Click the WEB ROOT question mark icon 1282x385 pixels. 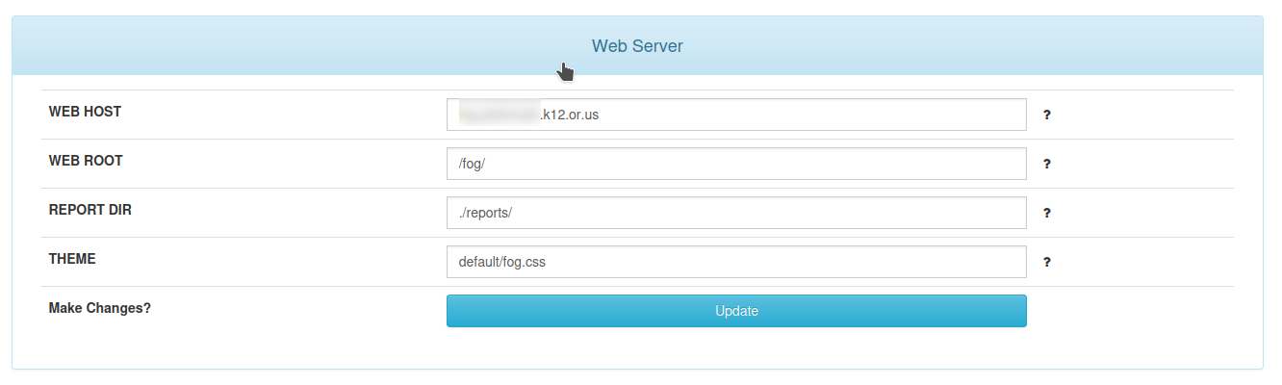[1046, 164]
